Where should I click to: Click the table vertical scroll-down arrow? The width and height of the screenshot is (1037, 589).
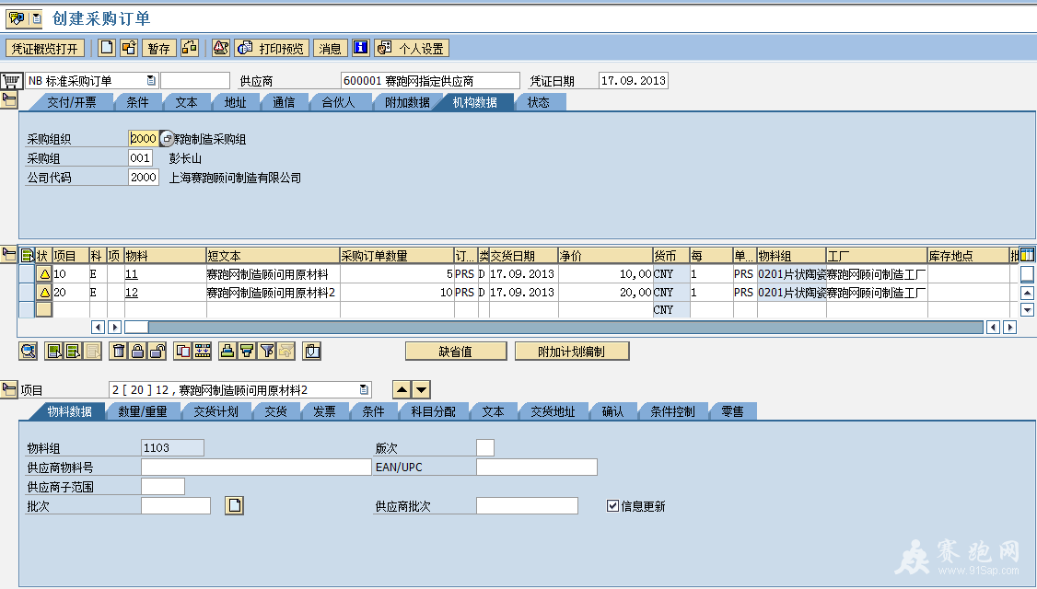coord(1027,309)
